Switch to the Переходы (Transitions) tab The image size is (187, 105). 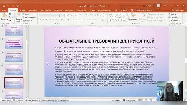(58, 10)
